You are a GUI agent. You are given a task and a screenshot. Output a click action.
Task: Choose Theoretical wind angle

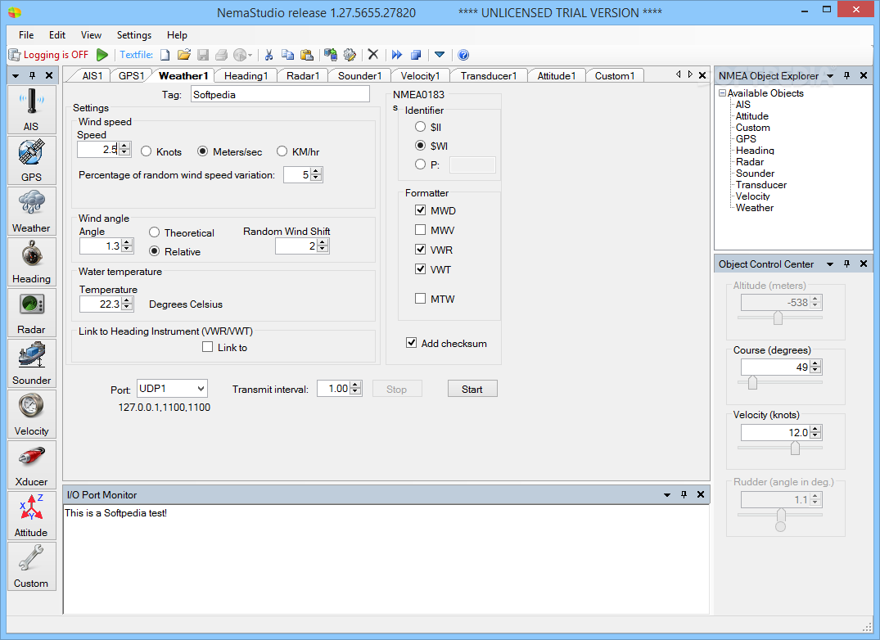pos(181,232)
